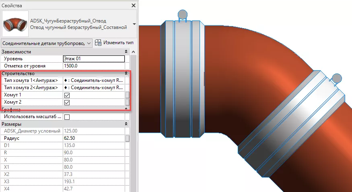Click the pipe elbow type thumbnail
352x192 pixels.
15,24
